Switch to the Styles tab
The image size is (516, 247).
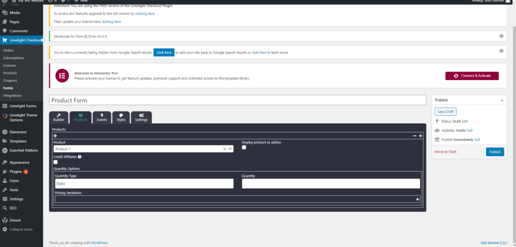tap(121, 117)
